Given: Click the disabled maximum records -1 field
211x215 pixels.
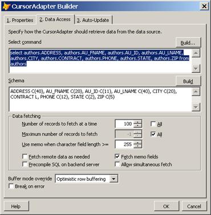Looking at the screenshot, I should (124, 134).
